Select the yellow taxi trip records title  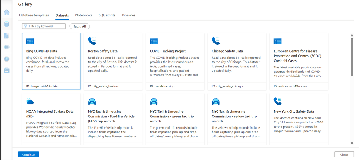pos(234,116)
